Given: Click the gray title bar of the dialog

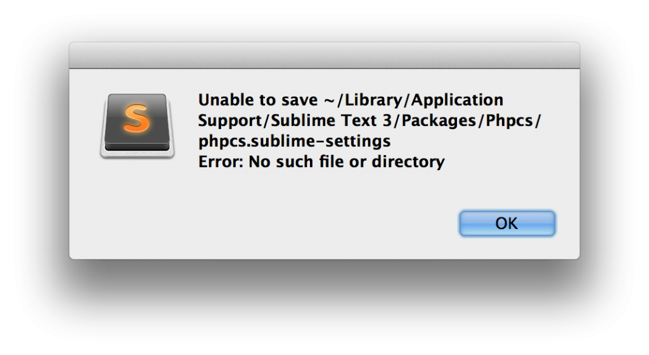Looking at the screenshot, I should 324,55.
